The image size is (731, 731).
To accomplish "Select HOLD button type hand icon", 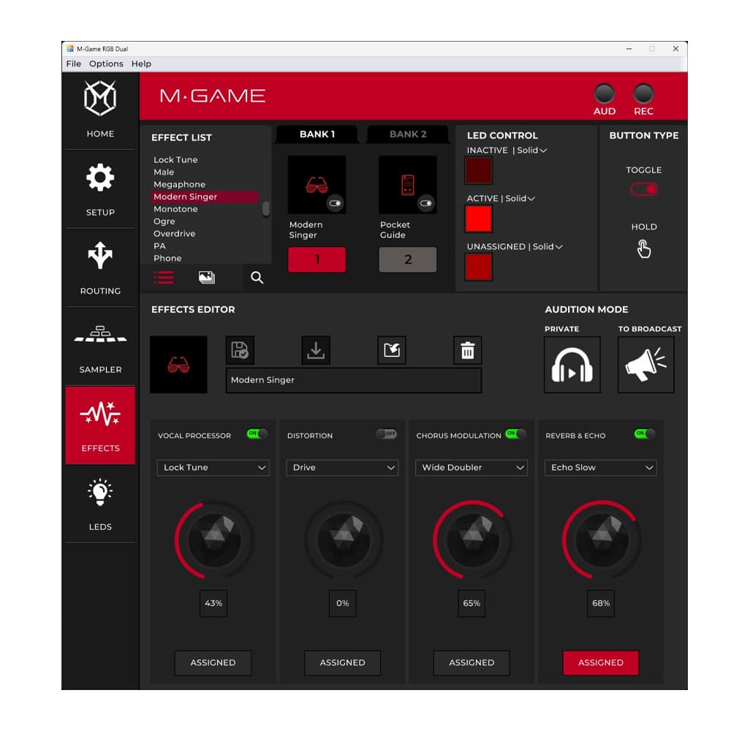I will pyautogui.click(x=644, y=249).
